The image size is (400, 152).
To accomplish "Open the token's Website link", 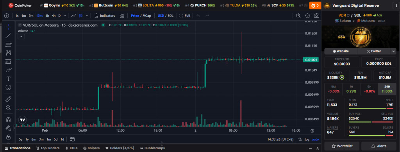I will pyautogui.click(x=341, y=51).
